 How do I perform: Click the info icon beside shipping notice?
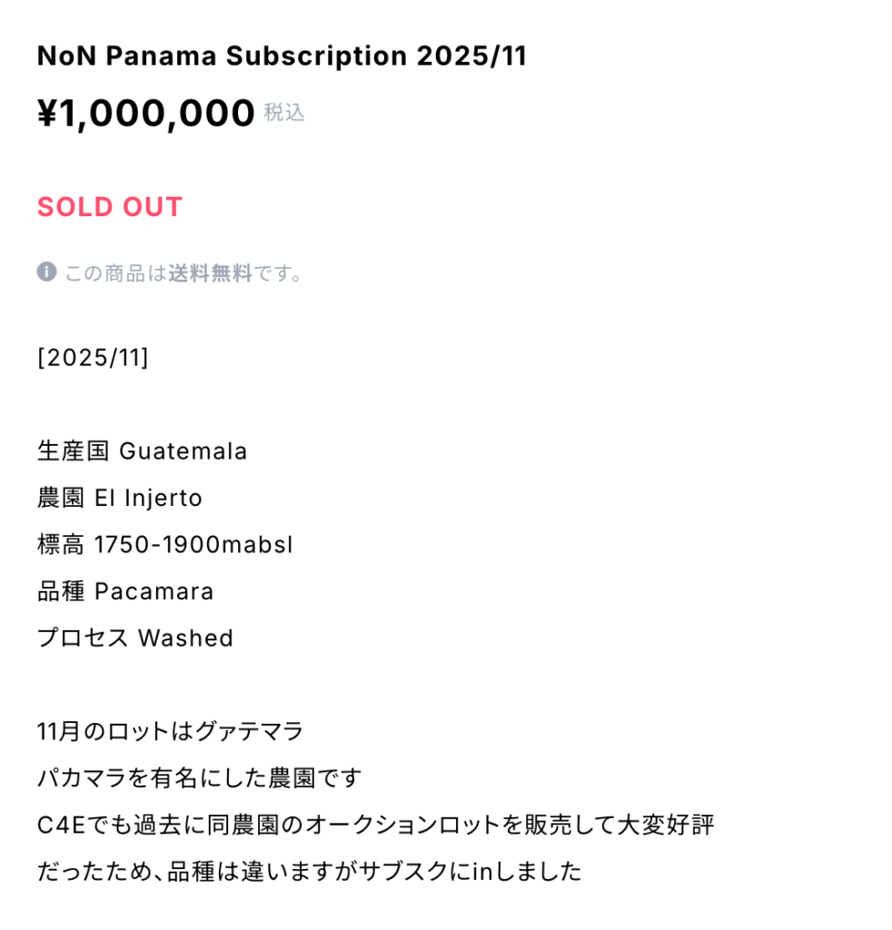coord(47,272)
